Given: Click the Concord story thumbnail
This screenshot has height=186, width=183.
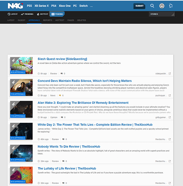Looking at the screenshot, I should coord(21,87).
